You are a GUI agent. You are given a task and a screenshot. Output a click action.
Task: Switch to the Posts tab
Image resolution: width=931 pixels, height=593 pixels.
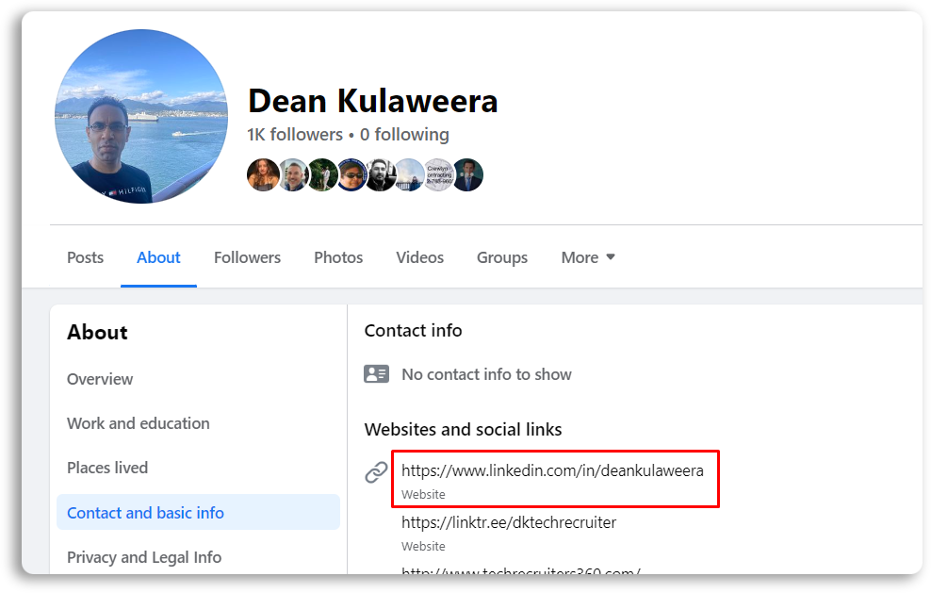click(86, 258)
